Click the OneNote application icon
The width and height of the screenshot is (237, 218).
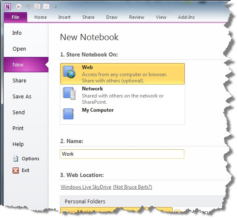pyautogui.click(x=8, y=7)
